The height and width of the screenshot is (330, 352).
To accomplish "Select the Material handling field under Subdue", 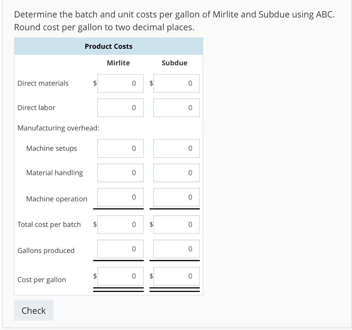I will (176, 173).
